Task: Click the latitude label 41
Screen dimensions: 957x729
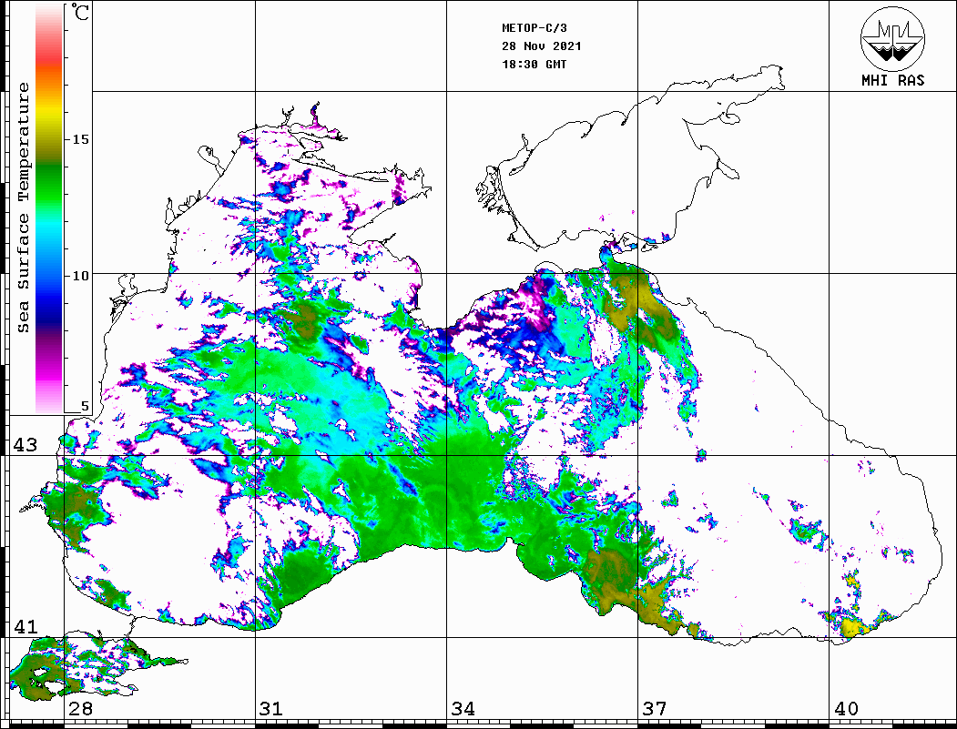Action: pyautogui.click(x=25, y=626)
